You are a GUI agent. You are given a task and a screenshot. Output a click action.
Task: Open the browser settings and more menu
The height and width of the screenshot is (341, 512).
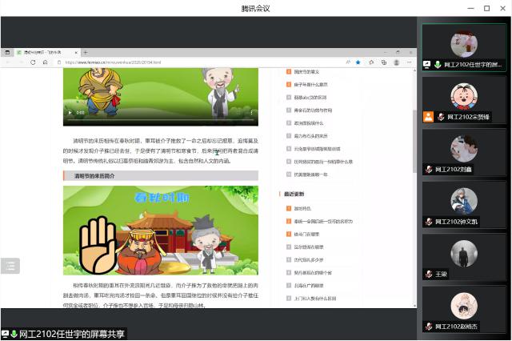pos(409,62)
